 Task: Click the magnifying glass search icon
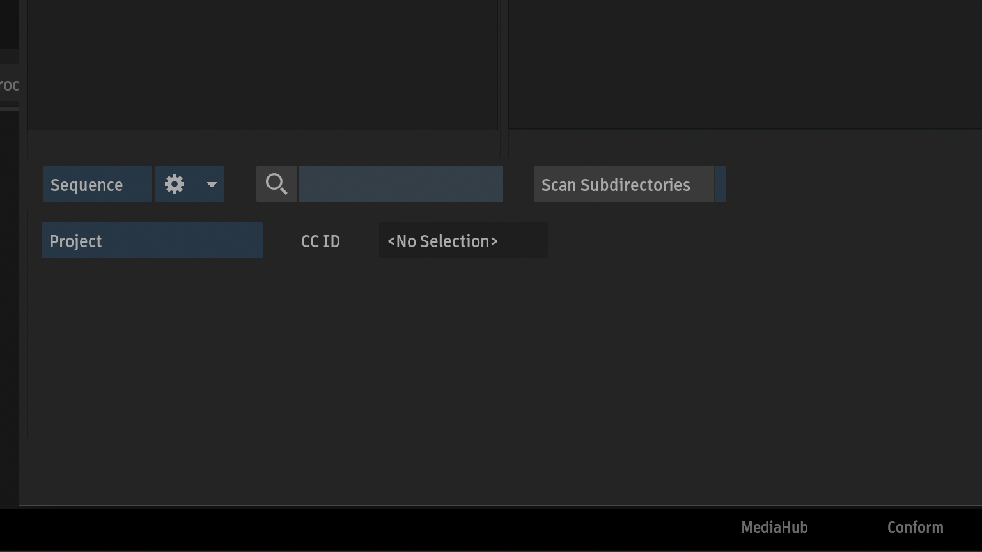coord(277,185)
